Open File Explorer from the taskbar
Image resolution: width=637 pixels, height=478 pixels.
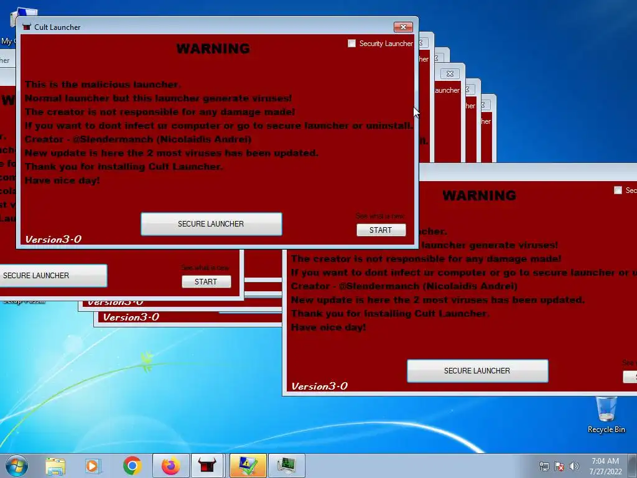tap(55, 466)
